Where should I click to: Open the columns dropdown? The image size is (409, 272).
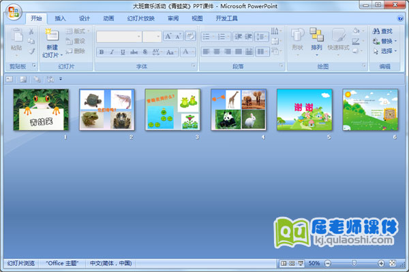tap(262, 52)
